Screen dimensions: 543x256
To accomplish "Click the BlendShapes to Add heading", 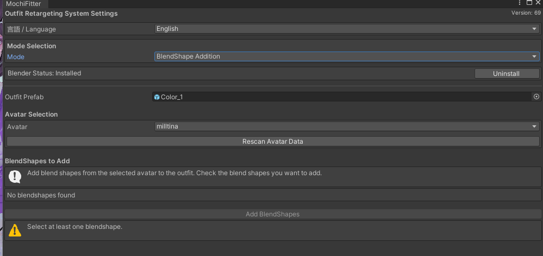I will click(38, 161).
